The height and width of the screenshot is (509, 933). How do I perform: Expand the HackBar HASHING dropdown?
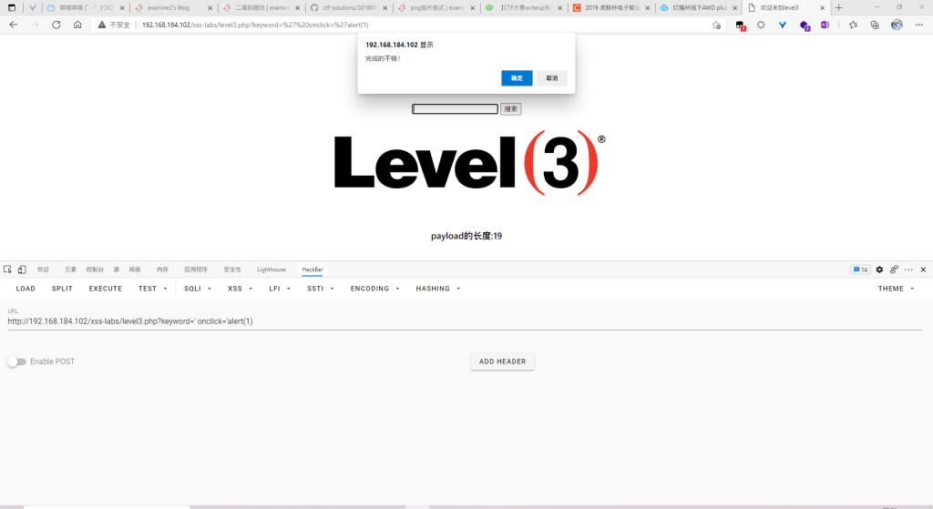tap(437, 289)
